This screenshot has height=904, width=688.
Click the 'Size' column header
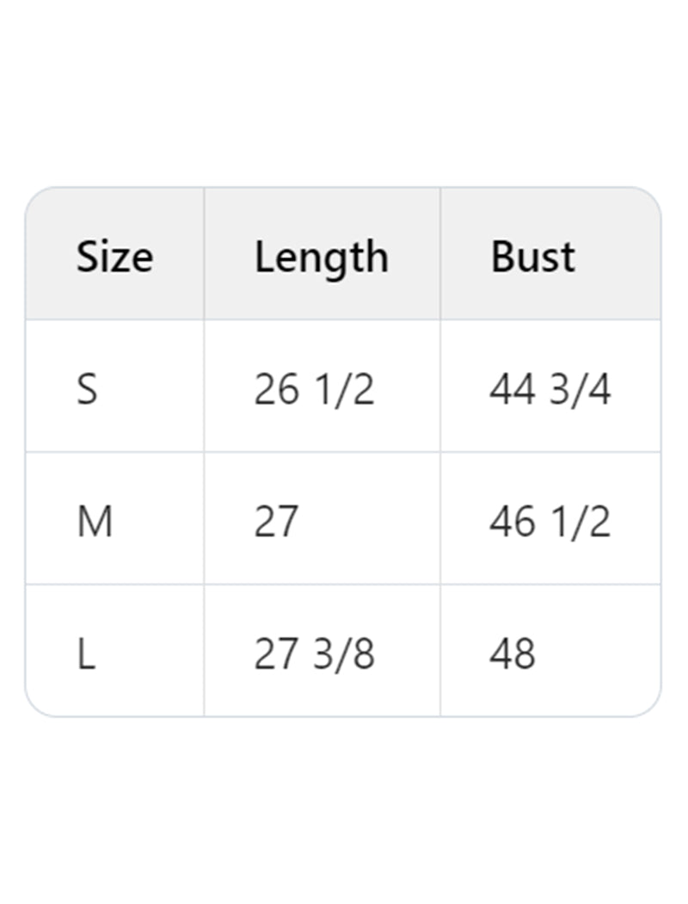114,257
